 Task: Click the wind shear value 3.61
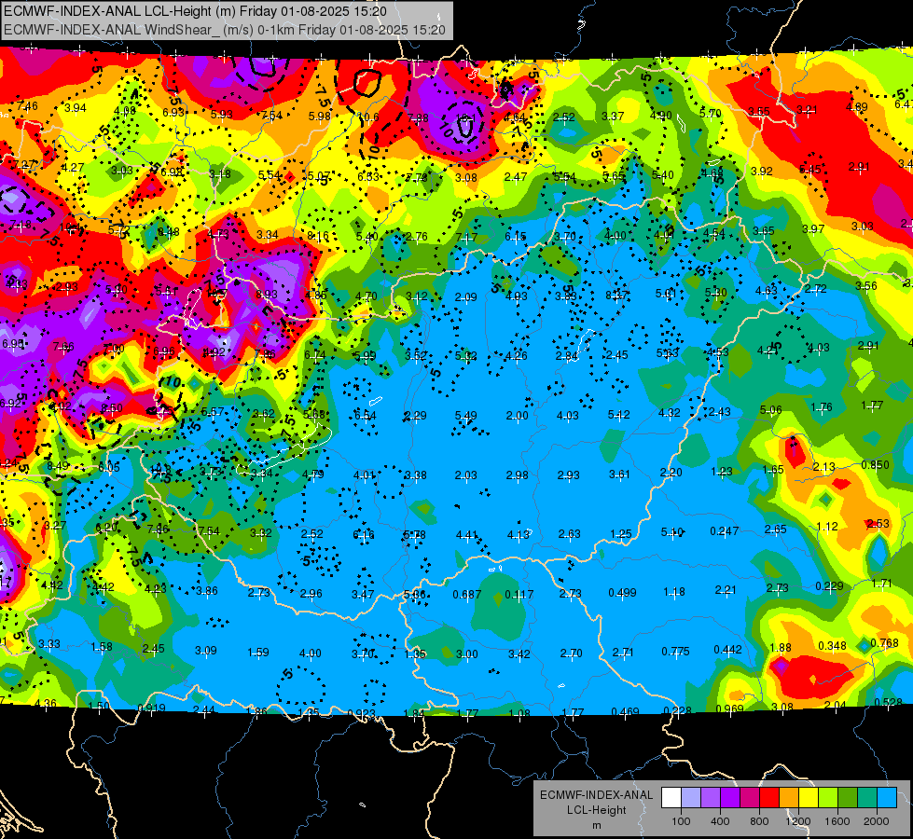(619, 474)
